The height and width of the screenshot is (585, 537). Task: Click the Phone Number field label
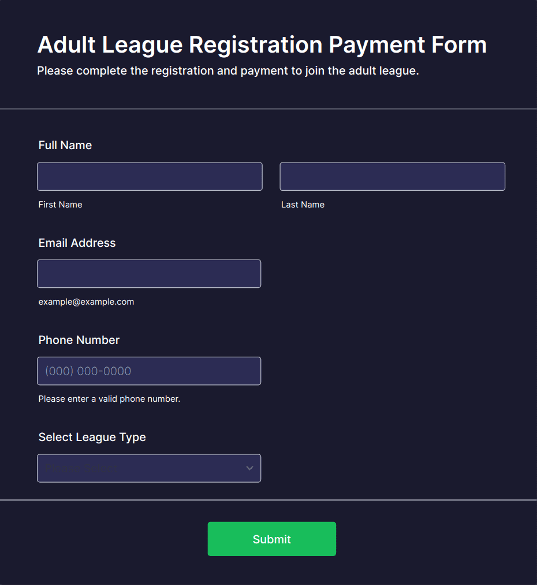pyautogui.click(x=79, y=340)
